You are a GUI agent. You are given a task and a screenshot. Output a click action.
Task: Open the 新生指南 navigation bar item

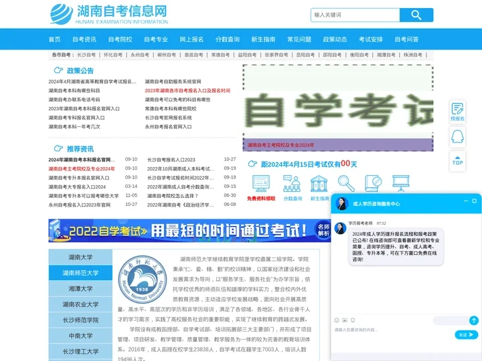click(264, 39)
